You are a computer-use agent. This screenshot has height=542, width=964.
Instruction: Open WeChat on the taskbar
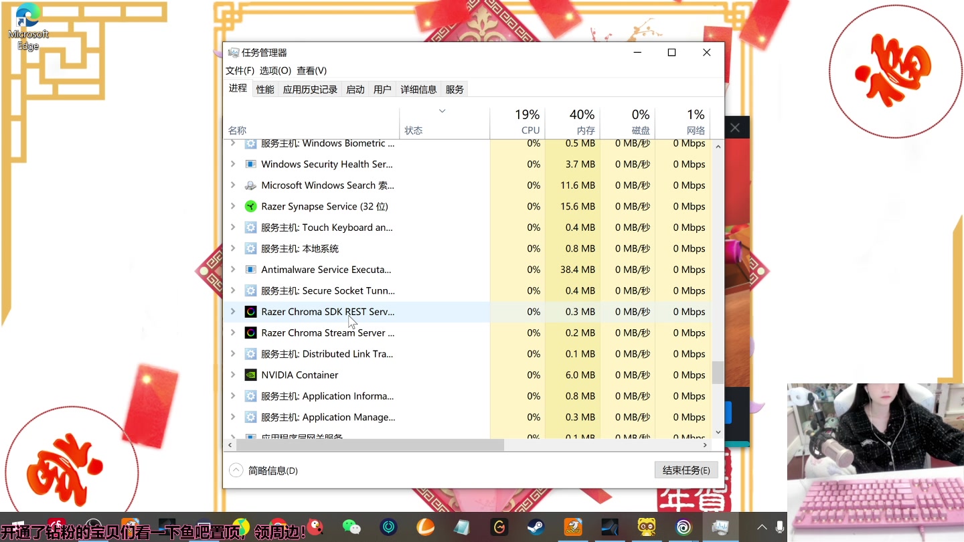click(351, 527)
